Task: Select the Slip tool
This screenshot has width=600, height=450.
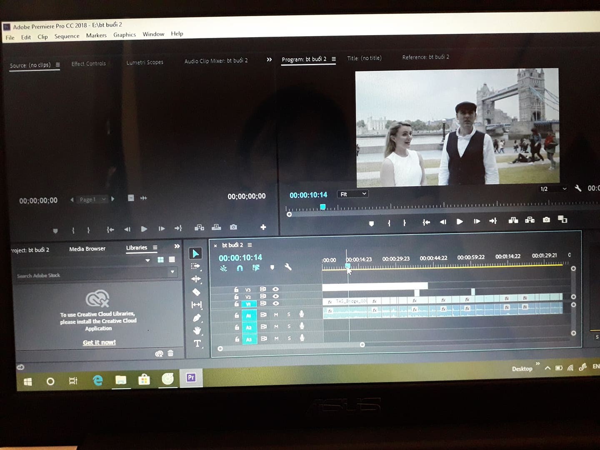Action: [197, 305]
